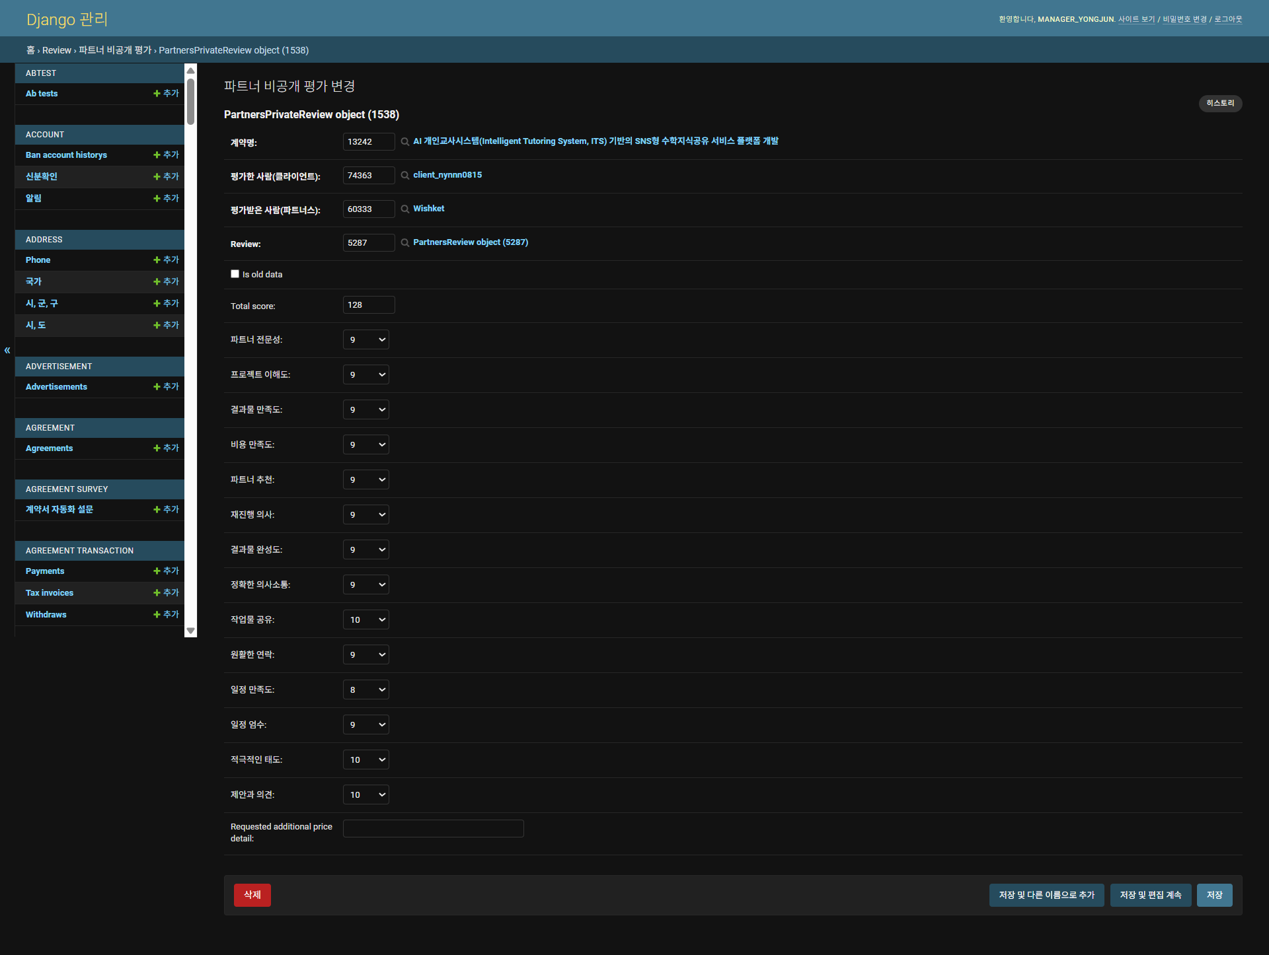Click the sidebar scrollbar down arrow

click(x=191, y=631)
